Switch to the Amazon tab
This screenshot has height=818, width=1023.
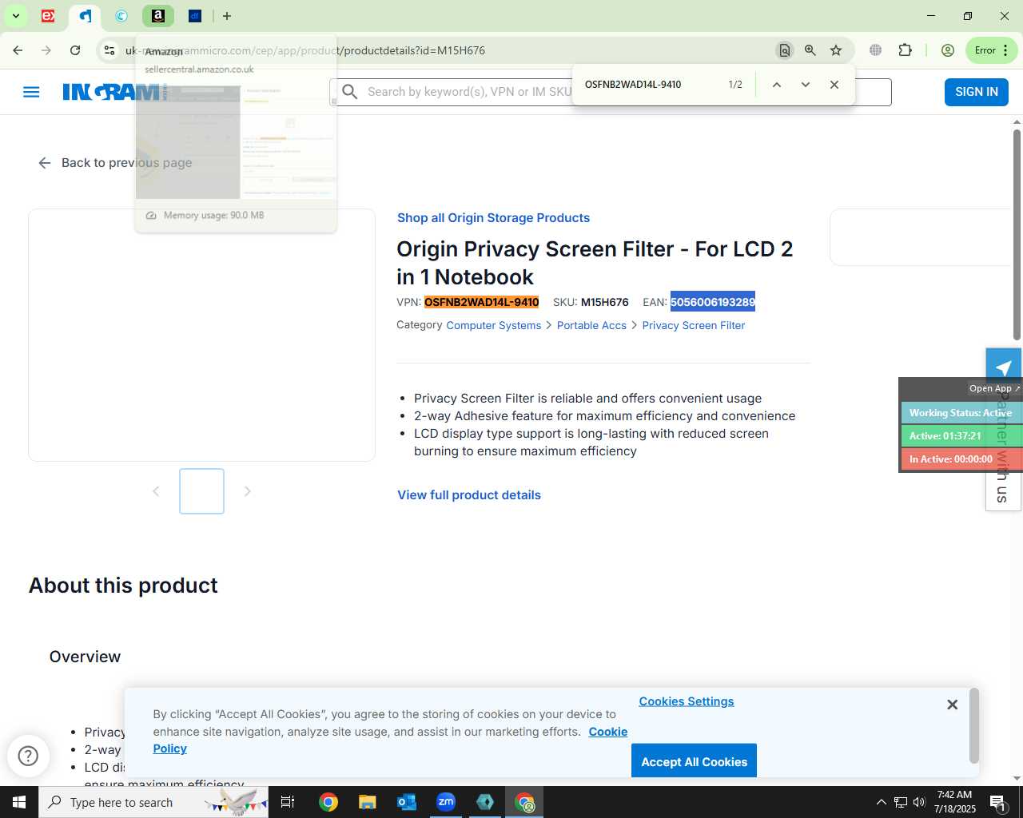click(158, 16)
